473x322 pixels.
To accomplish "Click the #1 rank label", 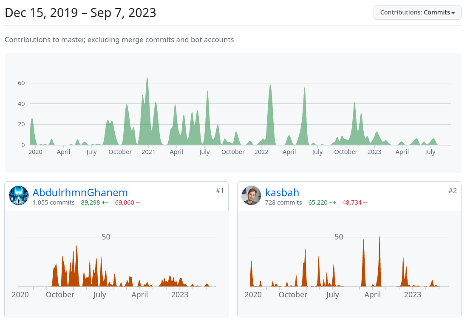I will click(219, 191).
